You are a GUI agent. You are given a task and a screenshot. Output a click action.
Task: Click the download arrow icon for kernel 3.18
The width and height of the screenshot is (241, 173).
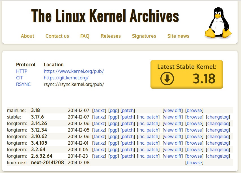[167, 79]
